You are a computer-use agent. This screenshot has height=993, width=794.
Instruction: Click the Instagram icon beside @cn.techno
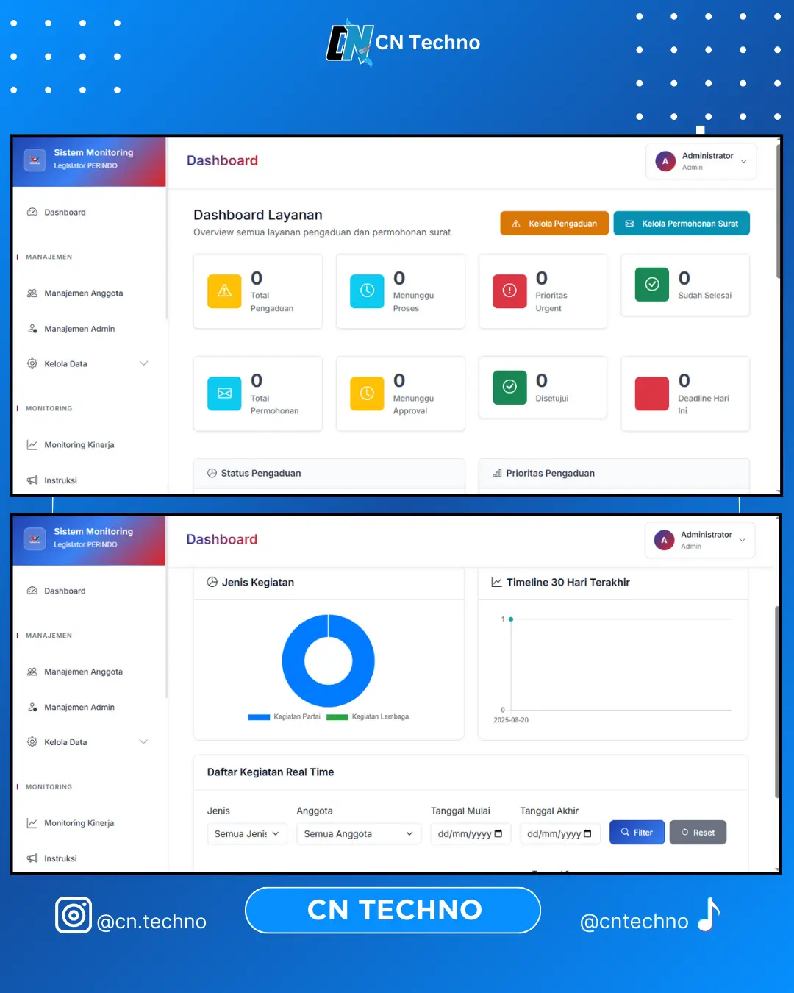point(74,915)
